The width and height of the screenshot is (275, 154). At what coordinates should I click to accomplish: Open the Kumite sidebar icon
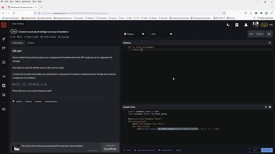[4, 48]
